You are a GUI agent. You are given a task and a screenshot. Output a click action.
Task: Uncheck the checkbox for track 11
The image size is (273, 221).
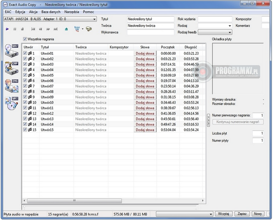(25, 108)
